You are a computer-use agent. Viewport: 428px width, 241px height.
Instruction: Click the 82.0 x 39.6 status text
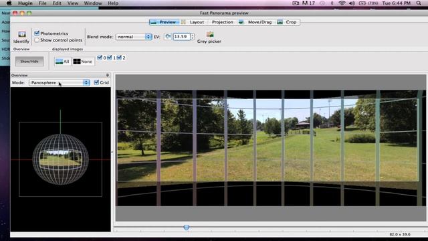coord(400,234)
